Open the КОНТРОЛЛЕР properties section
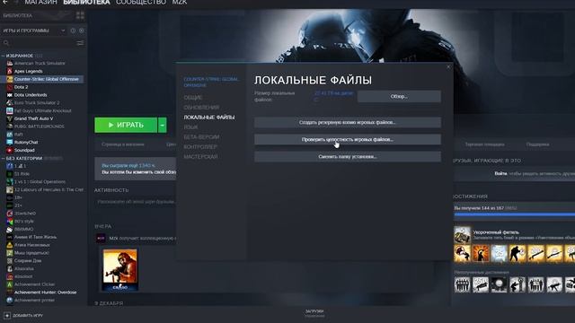The width and height of the screenshot is (575, 323). point(200,147)
